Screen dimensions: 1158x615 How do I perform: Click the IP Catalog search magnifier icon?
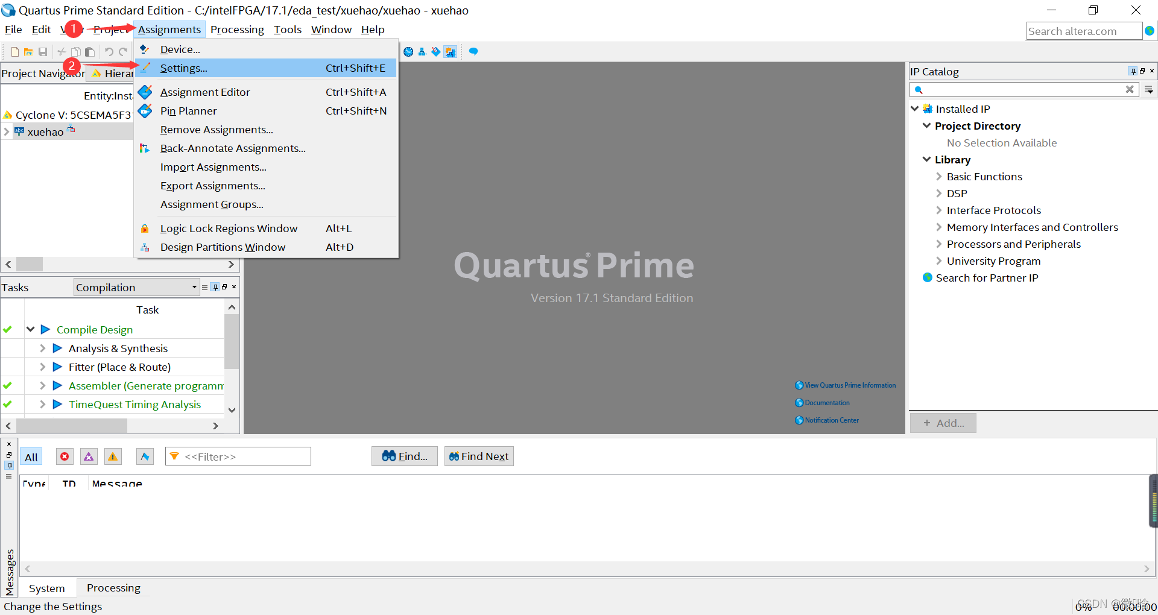click(x=919, y=90)
